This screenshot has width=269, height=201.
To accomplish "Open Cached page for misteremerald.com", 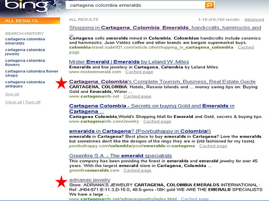I will [x=139, y=72].
